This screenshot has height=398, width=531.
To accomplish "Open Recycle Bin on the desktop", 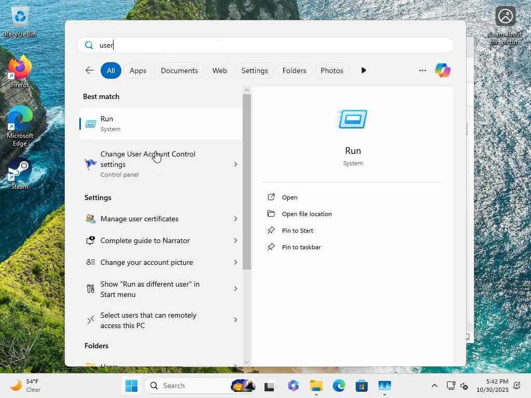I will tap(20, 22).
